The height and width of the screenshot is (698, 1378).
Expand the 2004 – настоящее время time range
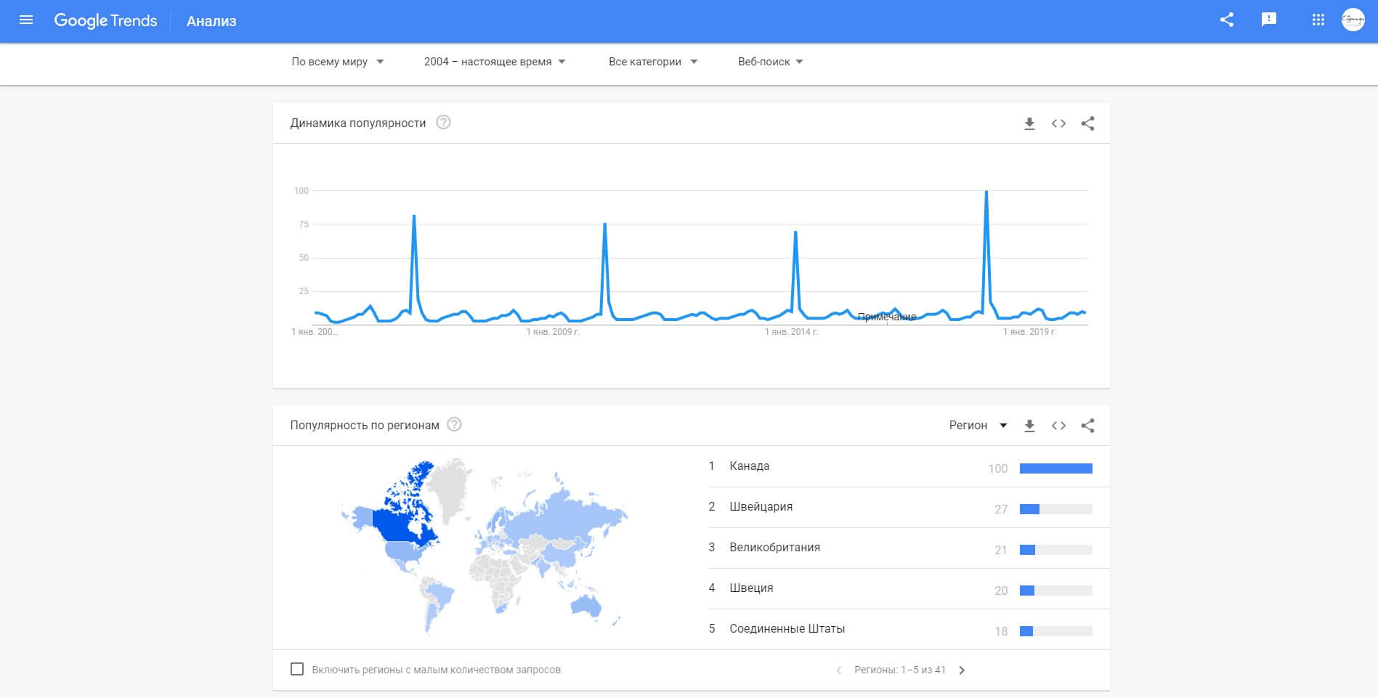point(495,62)
